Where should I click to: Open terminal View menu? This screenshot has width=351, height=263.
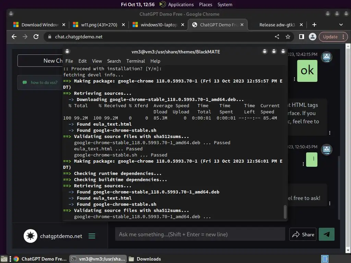tap(97, 61)
